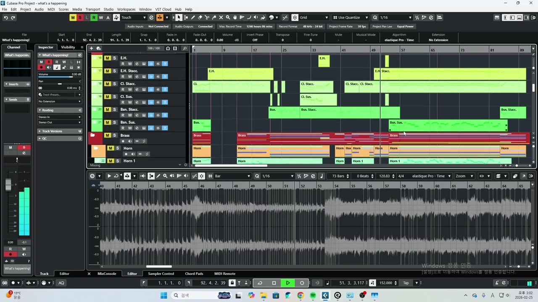This screenshot has height=302, width=538.
Task: Click the sample editor horizontal scrollbar thumb
Action: tap(159, 266)
